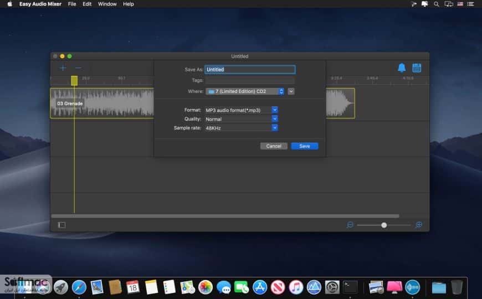Click the blue calendar icon in toolbar
The width and height of the screenshot is (482, 299).
(x=417, y=68)
